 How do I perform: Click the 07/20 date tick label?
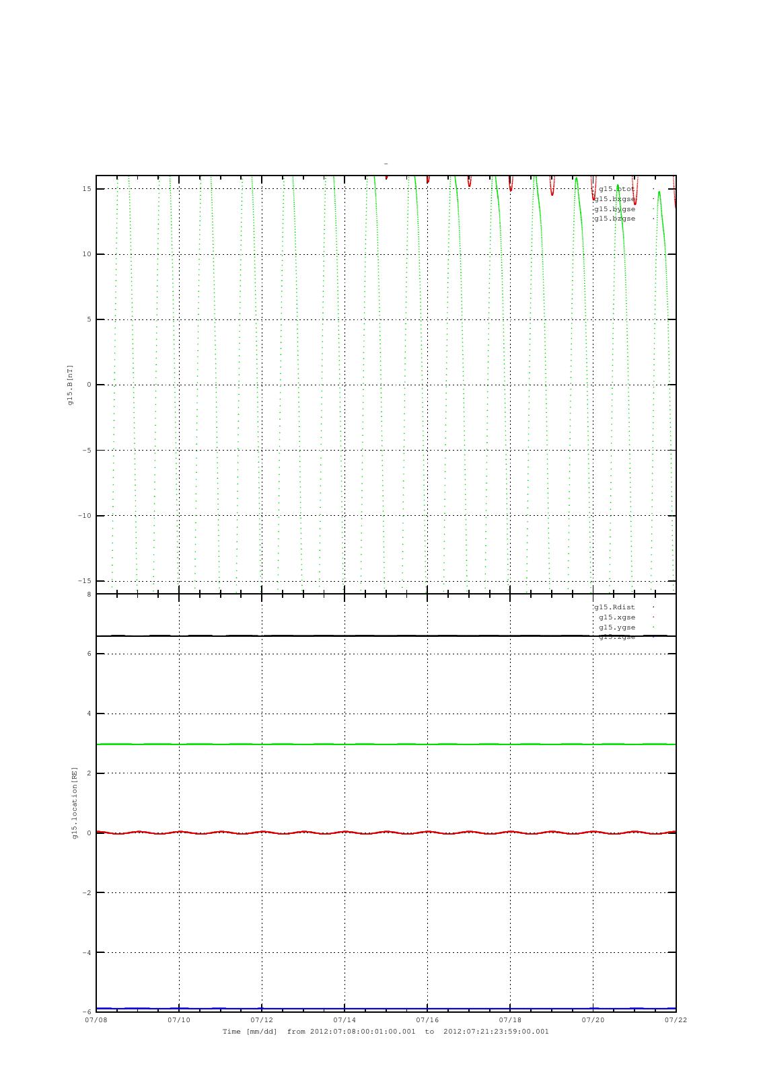coord(593,1020)
